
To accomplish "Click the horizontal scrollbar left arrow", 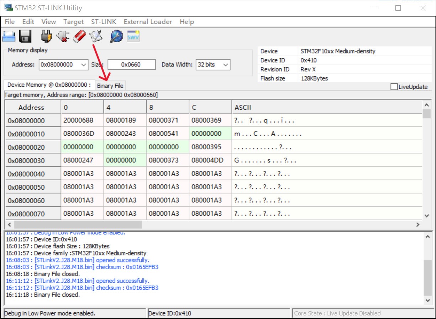I will [x=9, y=225].
